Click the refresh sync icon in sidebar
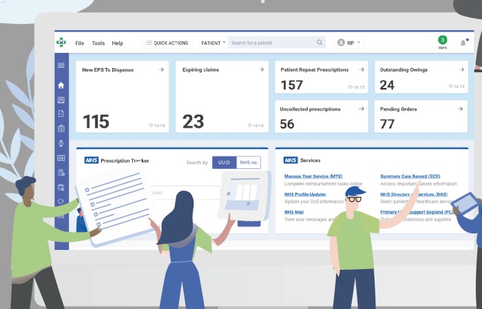The width and height of the screenshot is (482, 309). pyautogui.click(x=61, y=201)
